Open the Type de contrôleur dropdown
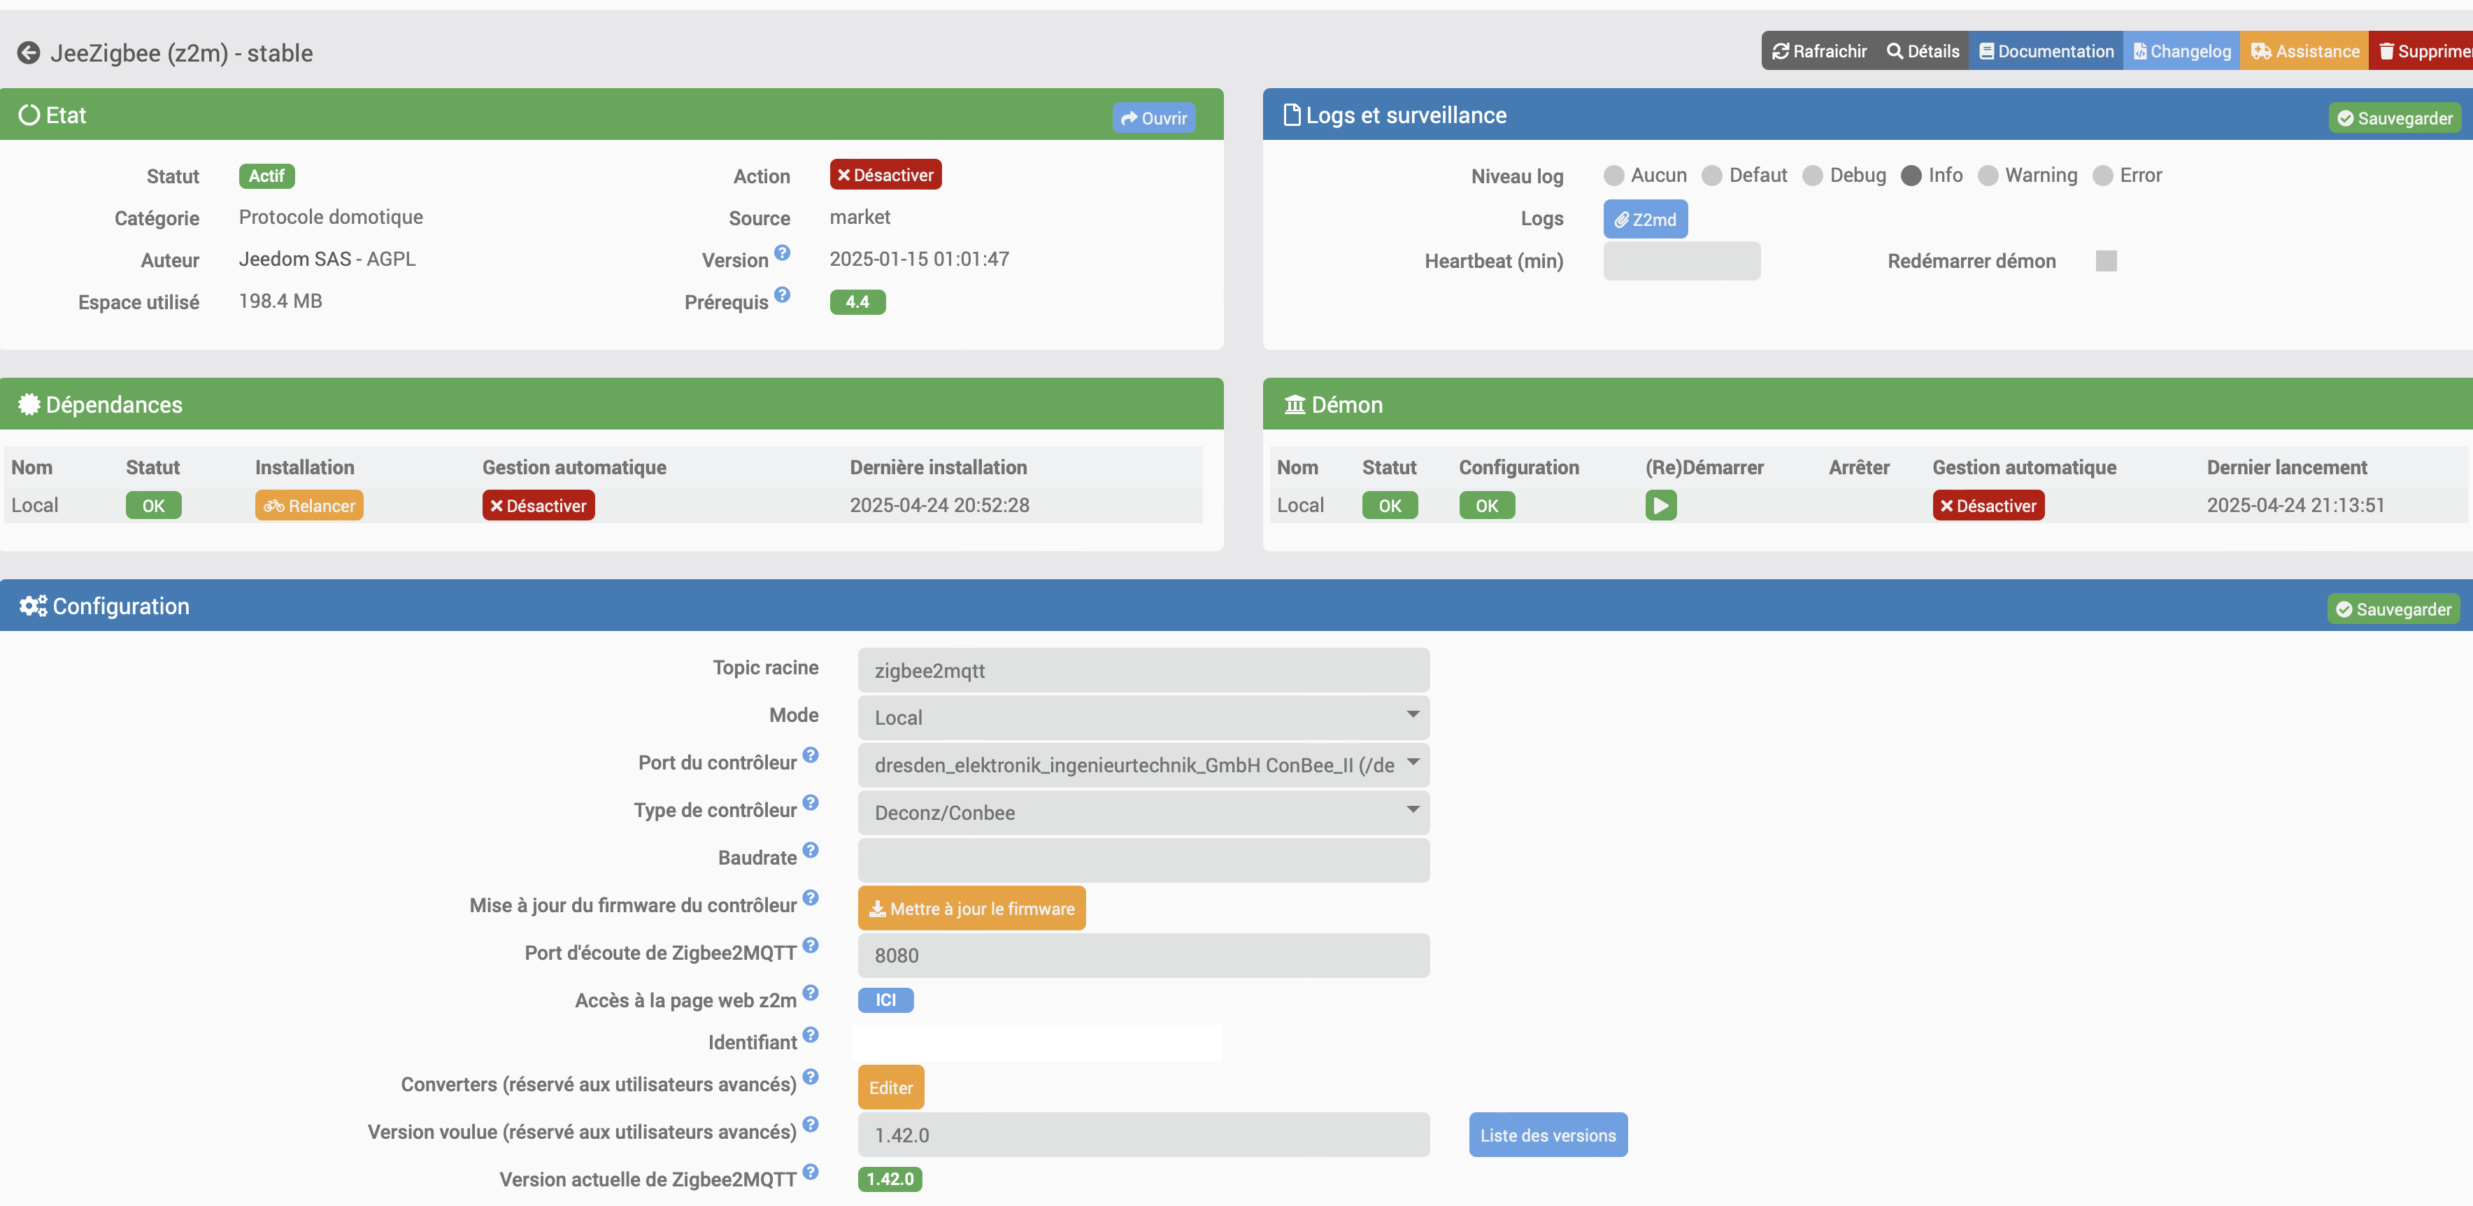The height and width of the screenshot is (1206, 2473). pos(1143,812)
